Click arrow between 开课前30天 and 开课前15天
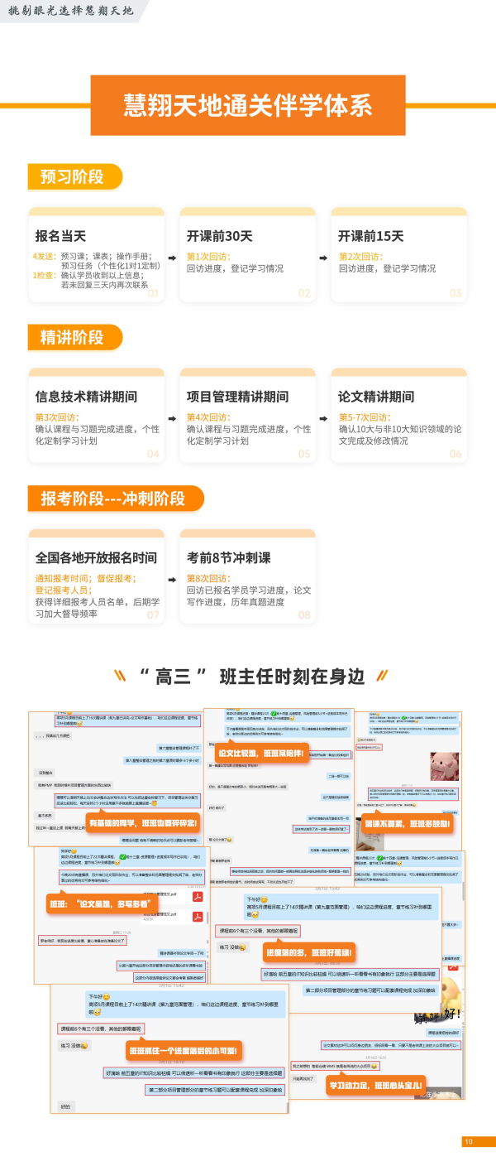Screen dimensions: 496x1166 click(x=324, y=258)
